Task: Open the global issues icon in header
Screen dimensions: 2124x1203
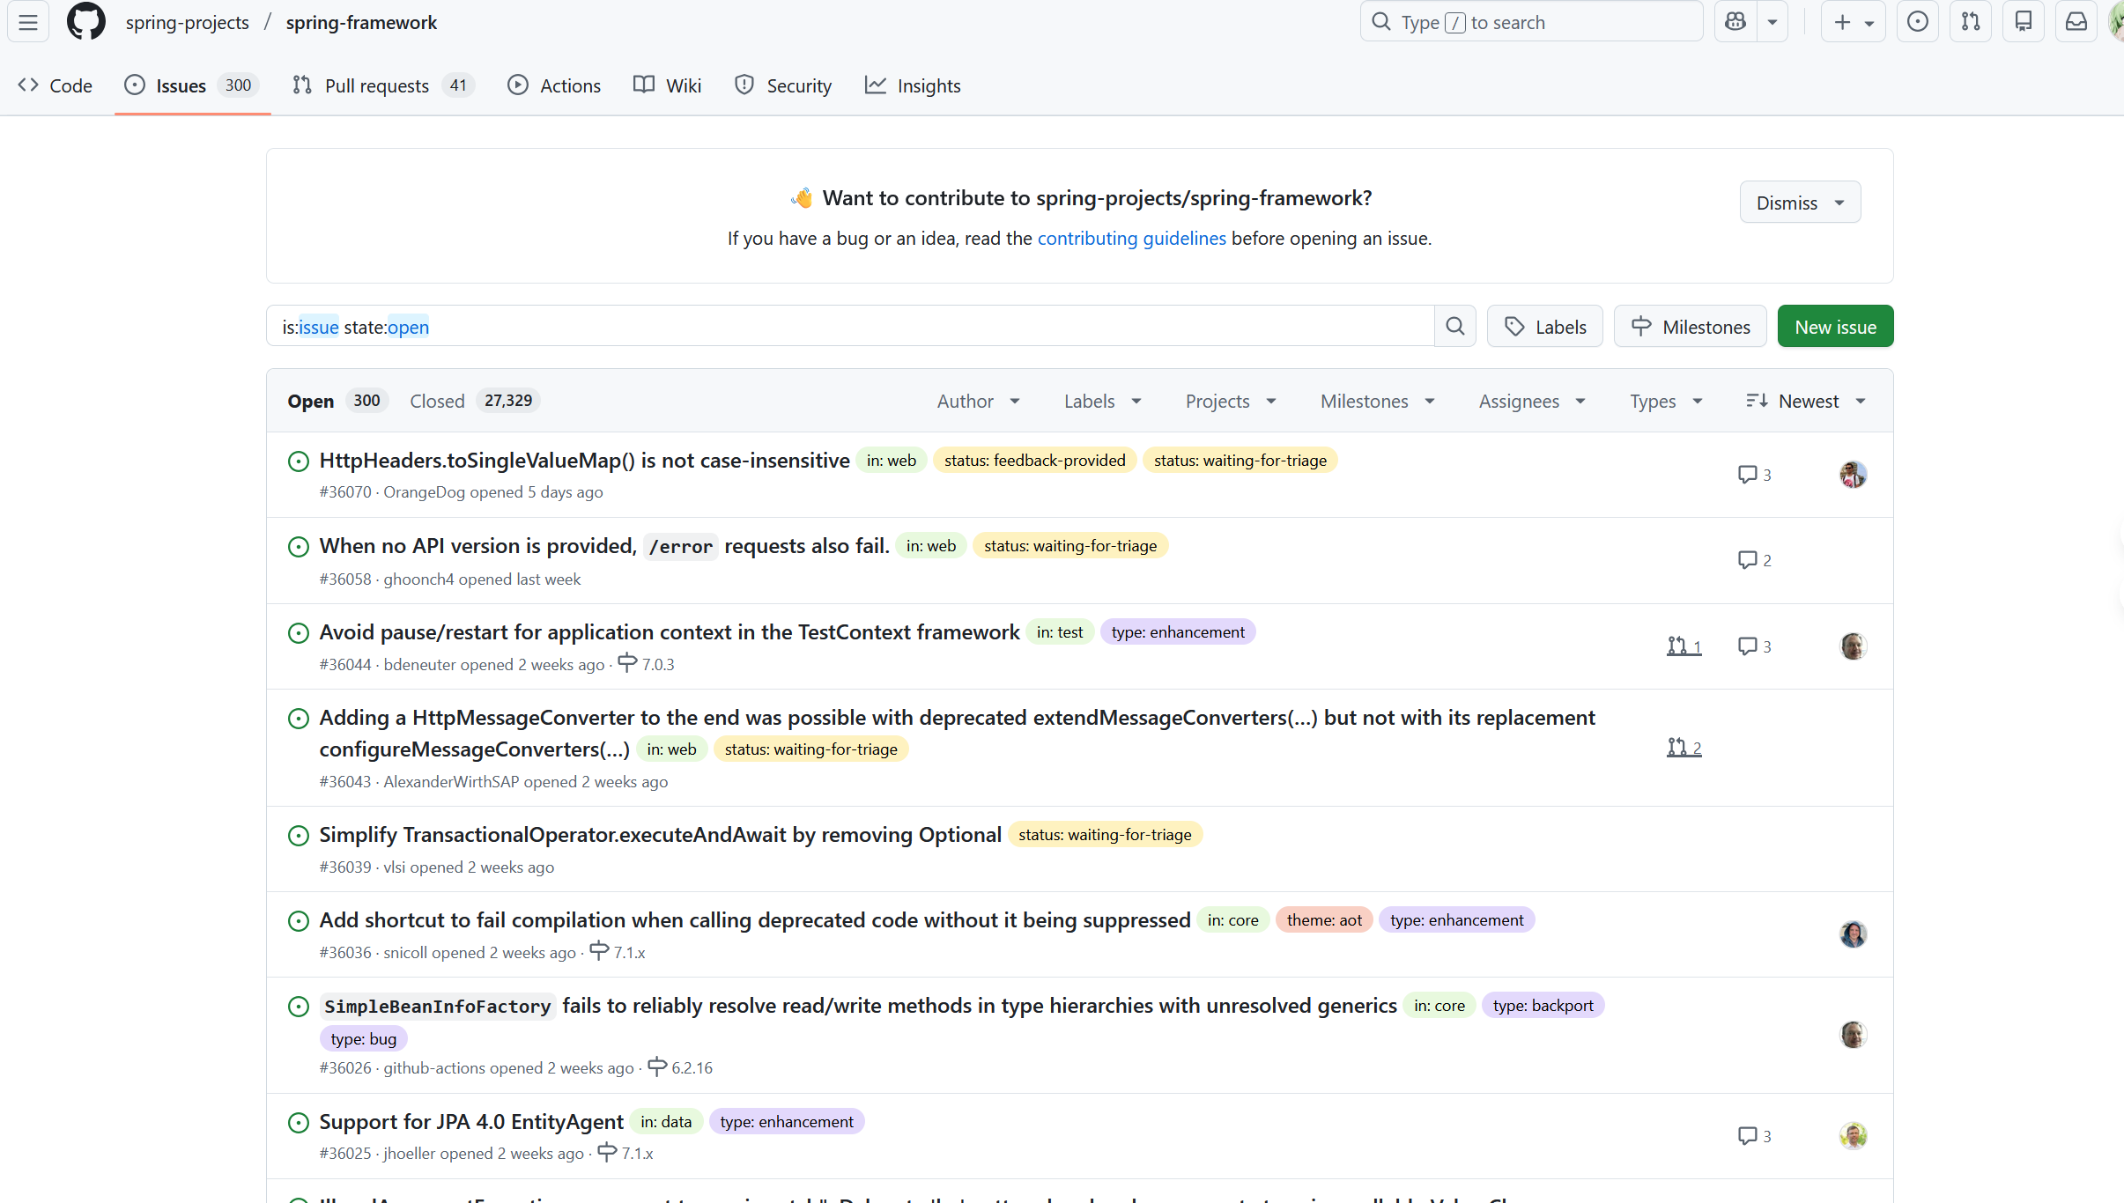Action: pyautogui.click(x=1918, y=22)
